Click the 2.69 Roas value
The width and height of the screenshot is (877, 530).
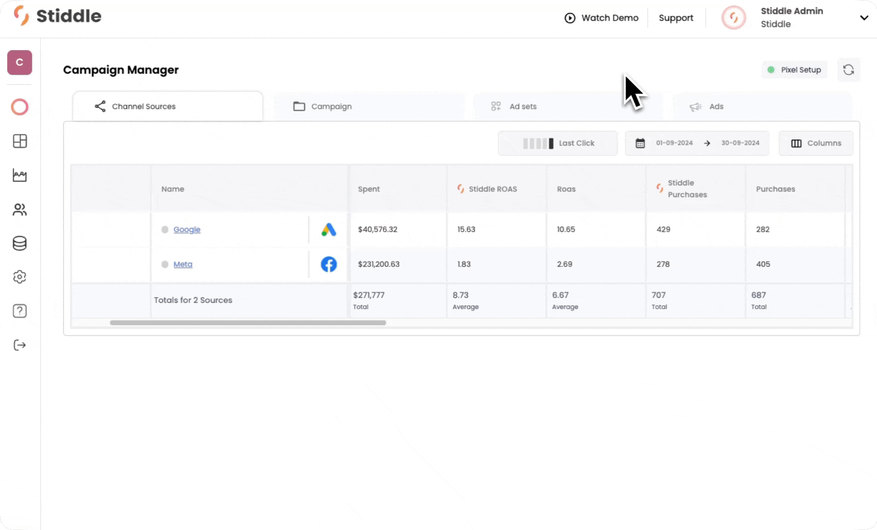point(565,264)
